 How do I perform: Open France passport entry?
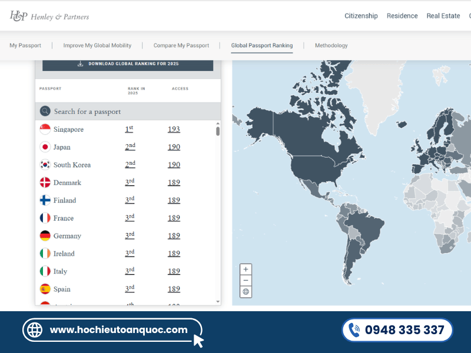[x=64, y=218]
